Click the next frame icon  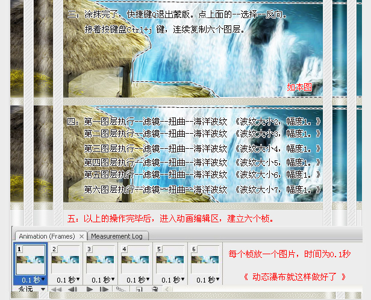tap(104, 290)
